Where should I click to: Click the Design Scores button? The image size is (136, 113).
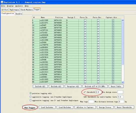point(105,107)
